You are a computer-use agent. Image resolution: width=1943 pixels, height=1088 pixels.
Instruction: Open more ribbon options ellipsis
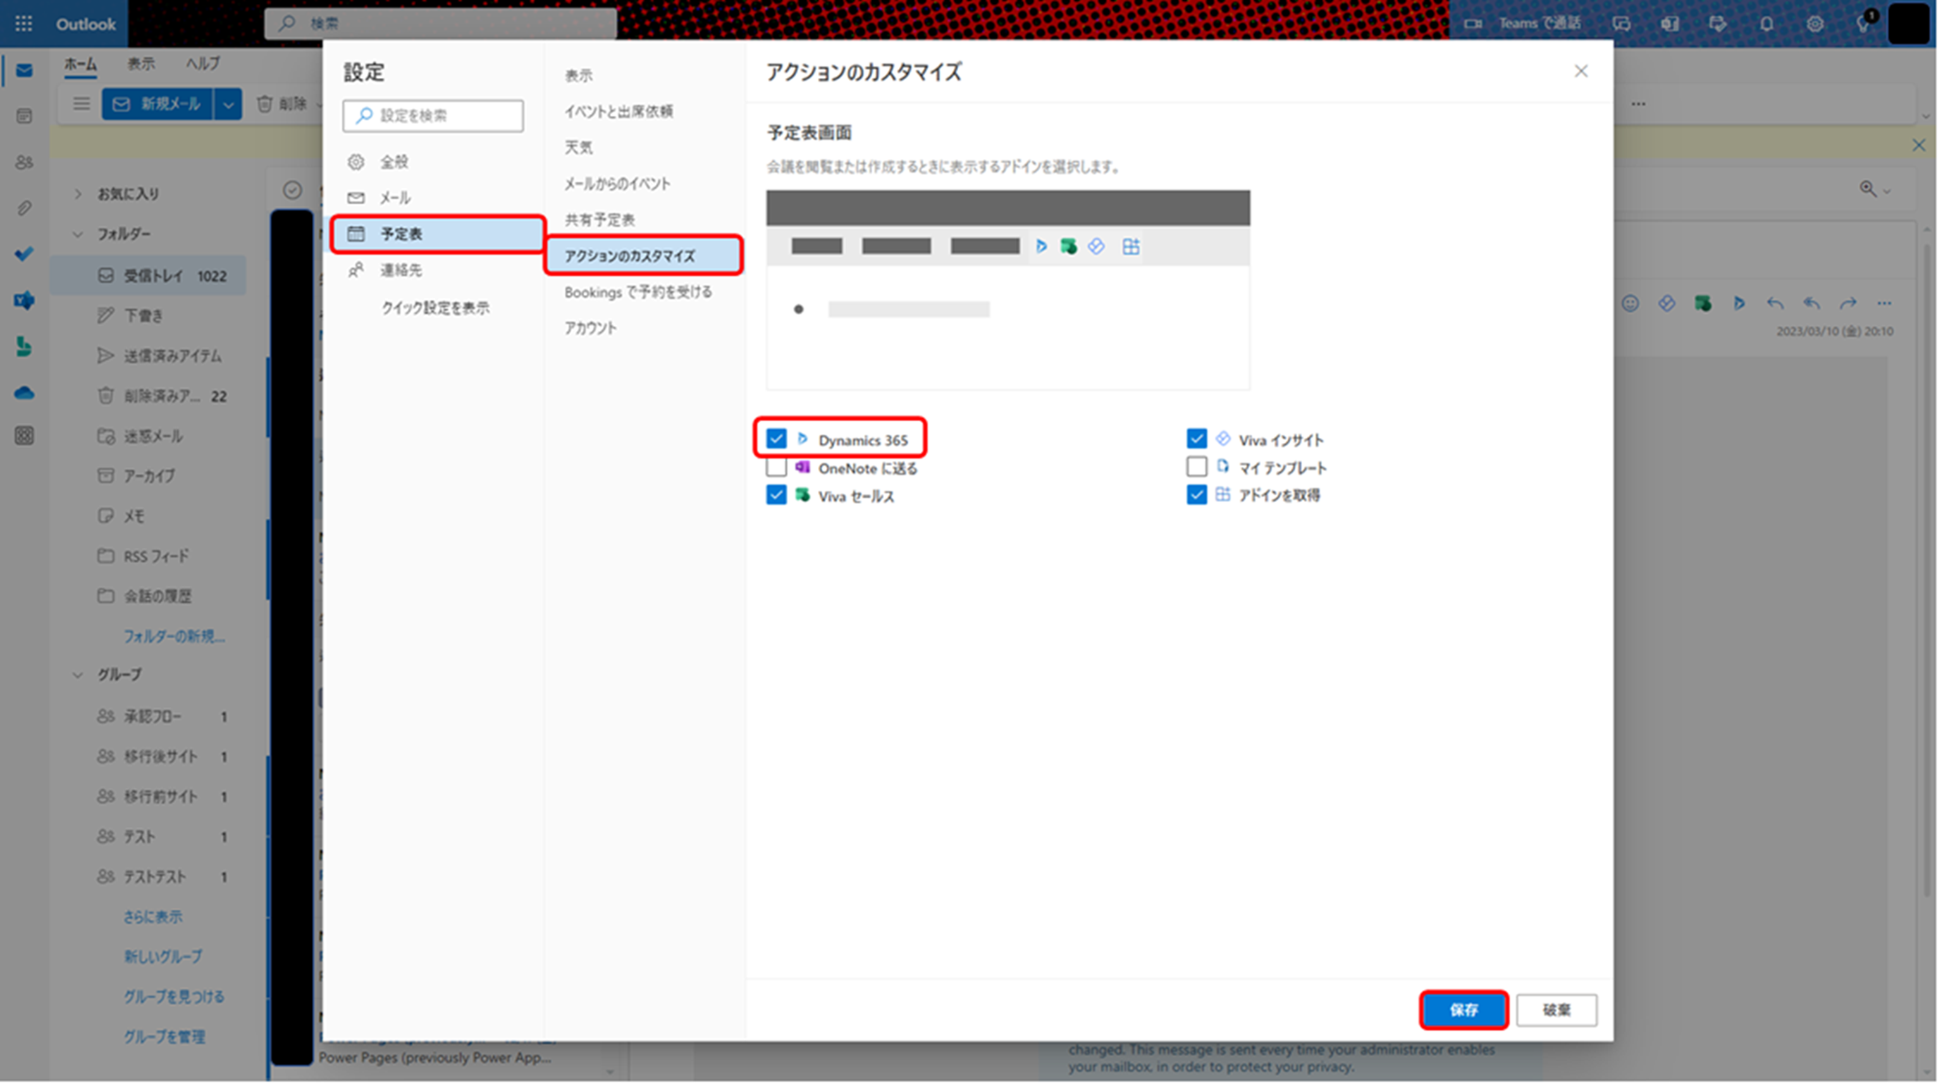[x=1638, y=103]
